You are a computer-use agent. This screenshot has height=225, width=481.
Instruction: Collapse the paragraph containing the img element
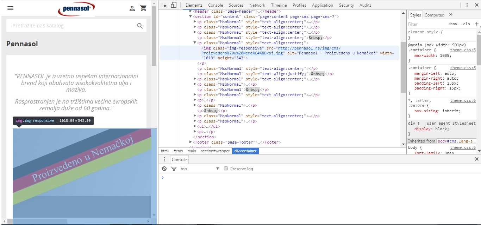195,43
